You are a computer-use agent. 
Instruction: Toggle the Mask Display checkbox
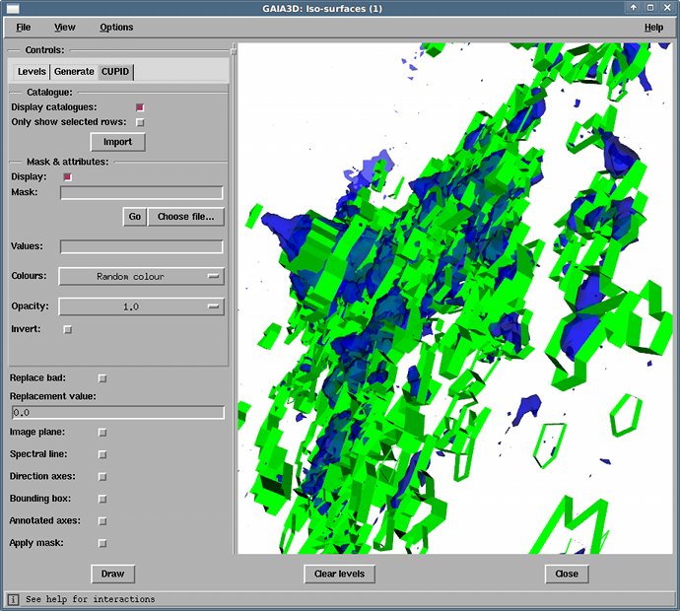pos(67,177)
